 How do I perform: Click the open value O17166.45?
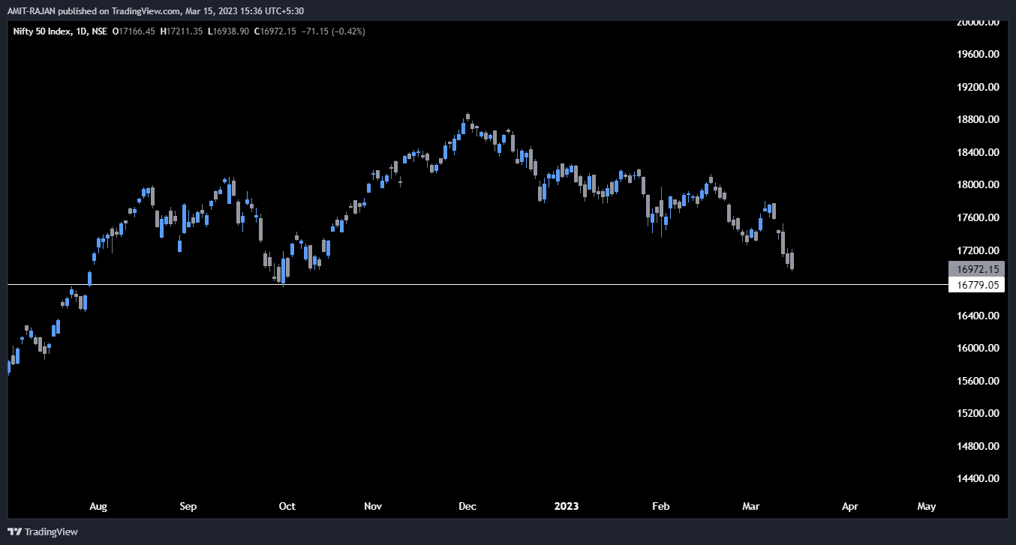[x=134, y=31]
